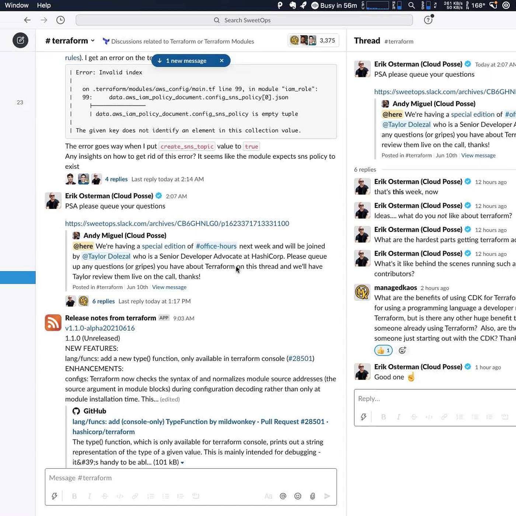Screen dimensions: 516x516
Task: Open the sweetops.slack.com archive link in channel
Action: (x=177, y=223)
